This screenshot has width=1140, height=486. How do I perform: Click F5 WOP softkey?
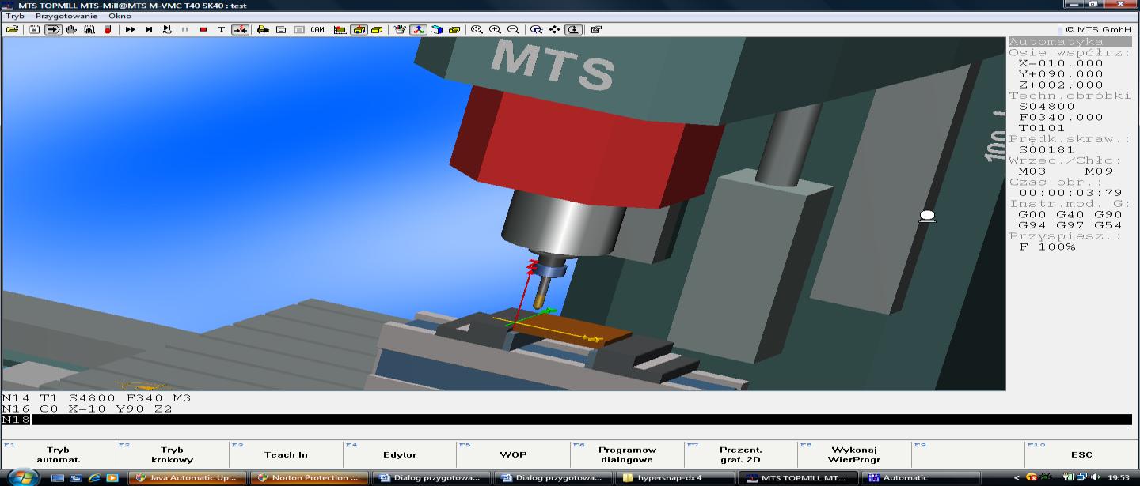(513, 454)
